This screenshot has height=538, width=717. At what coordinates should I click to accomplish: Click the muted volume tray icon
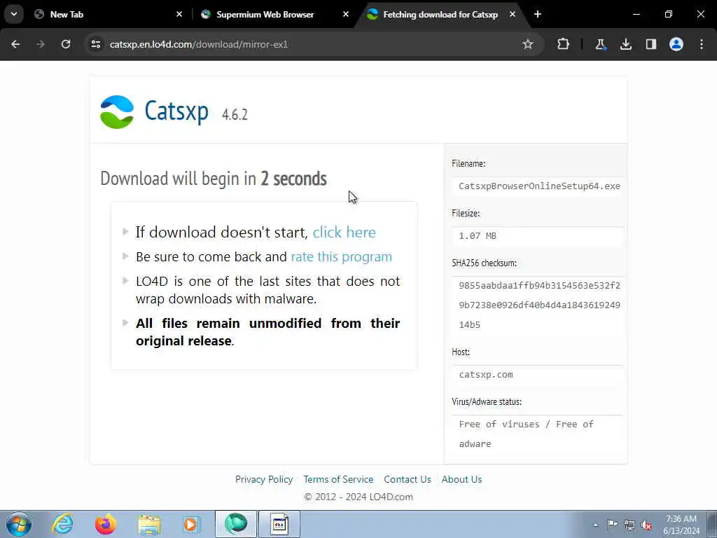pyautogui.click(x=646, y=525)
